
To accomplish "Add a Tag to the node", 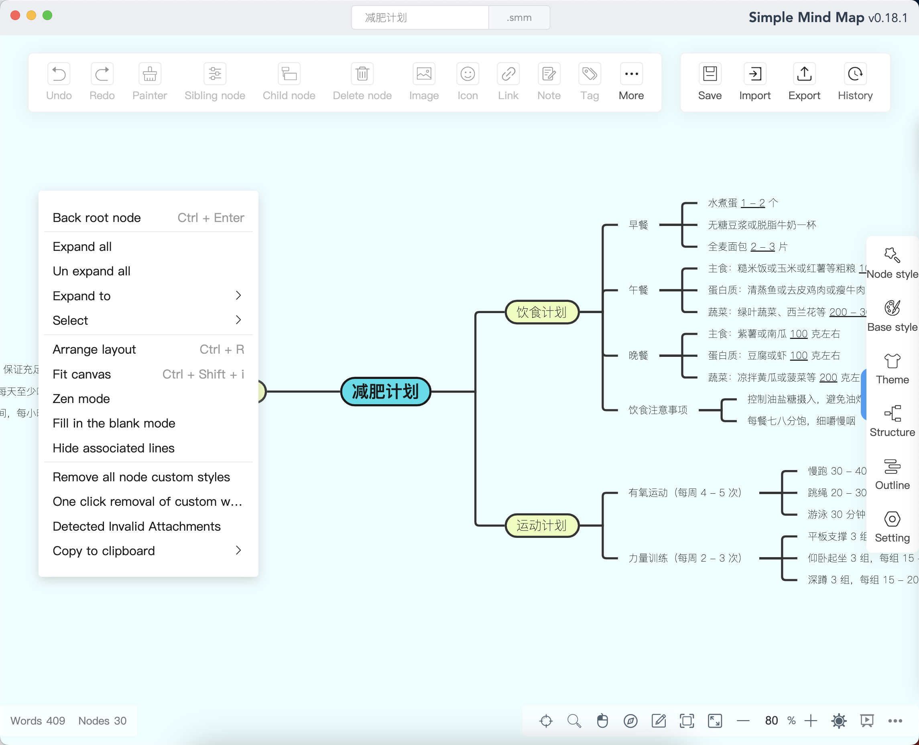I will [589, 81].
